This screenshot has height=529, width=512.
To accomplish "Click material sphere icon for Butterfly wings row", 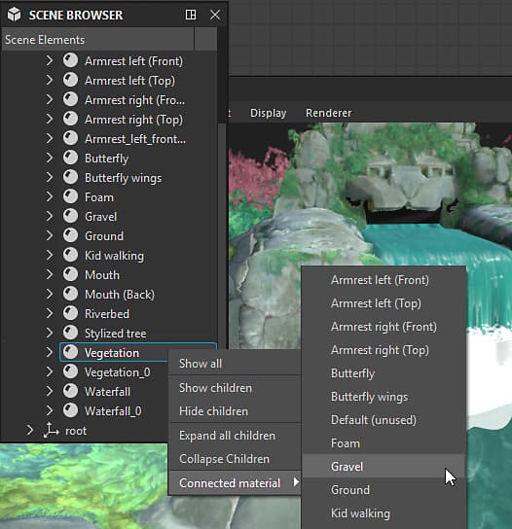I will tap(70, 177).
